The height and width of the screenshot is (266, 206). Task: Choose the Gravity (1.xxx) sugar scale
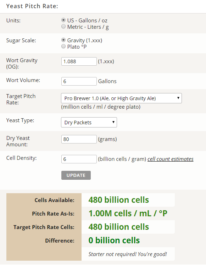click(x=63, y=40)
